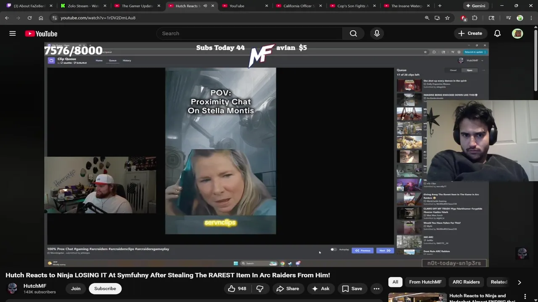Open the HutchMF channel name link

[35, 286]
